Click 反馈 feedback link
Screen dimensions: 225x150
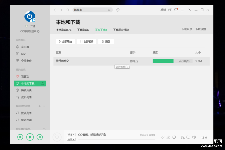(163, 10)
